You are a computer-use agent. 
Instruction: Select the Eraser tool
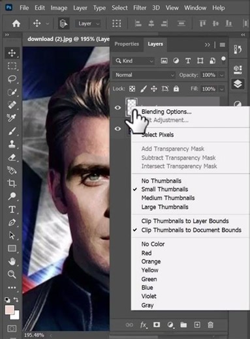pyautogui.click(x=12, y=157)
